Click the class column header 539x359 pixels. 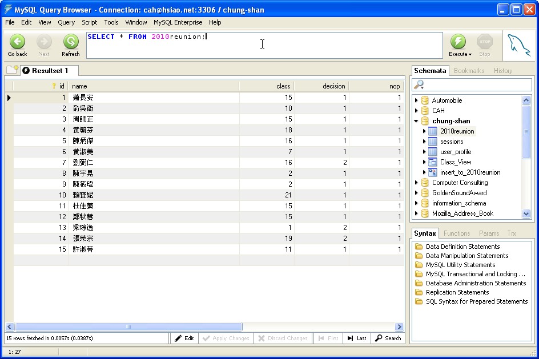(267, 86)
